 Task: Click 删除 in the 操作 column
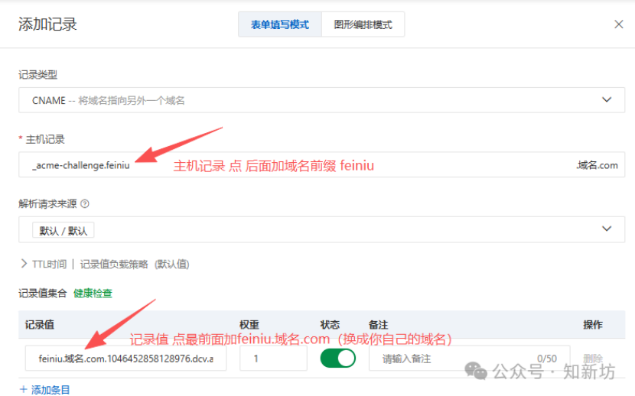tap(593, 359)
